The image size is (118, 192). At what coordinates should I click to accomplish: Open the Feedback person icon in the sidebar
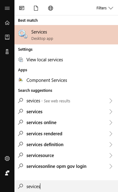[7, 173]
